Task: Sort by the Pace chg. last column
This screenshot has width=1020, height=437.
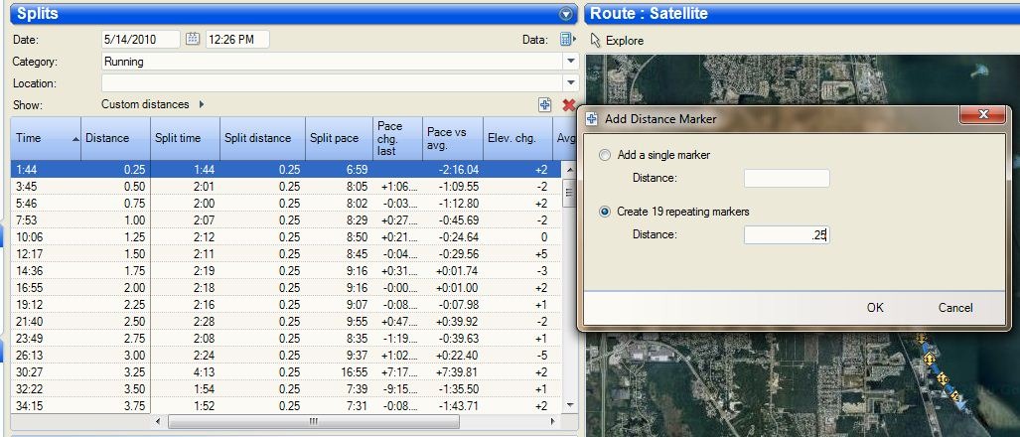Action: pyautogui.click(x=398, y=138)
